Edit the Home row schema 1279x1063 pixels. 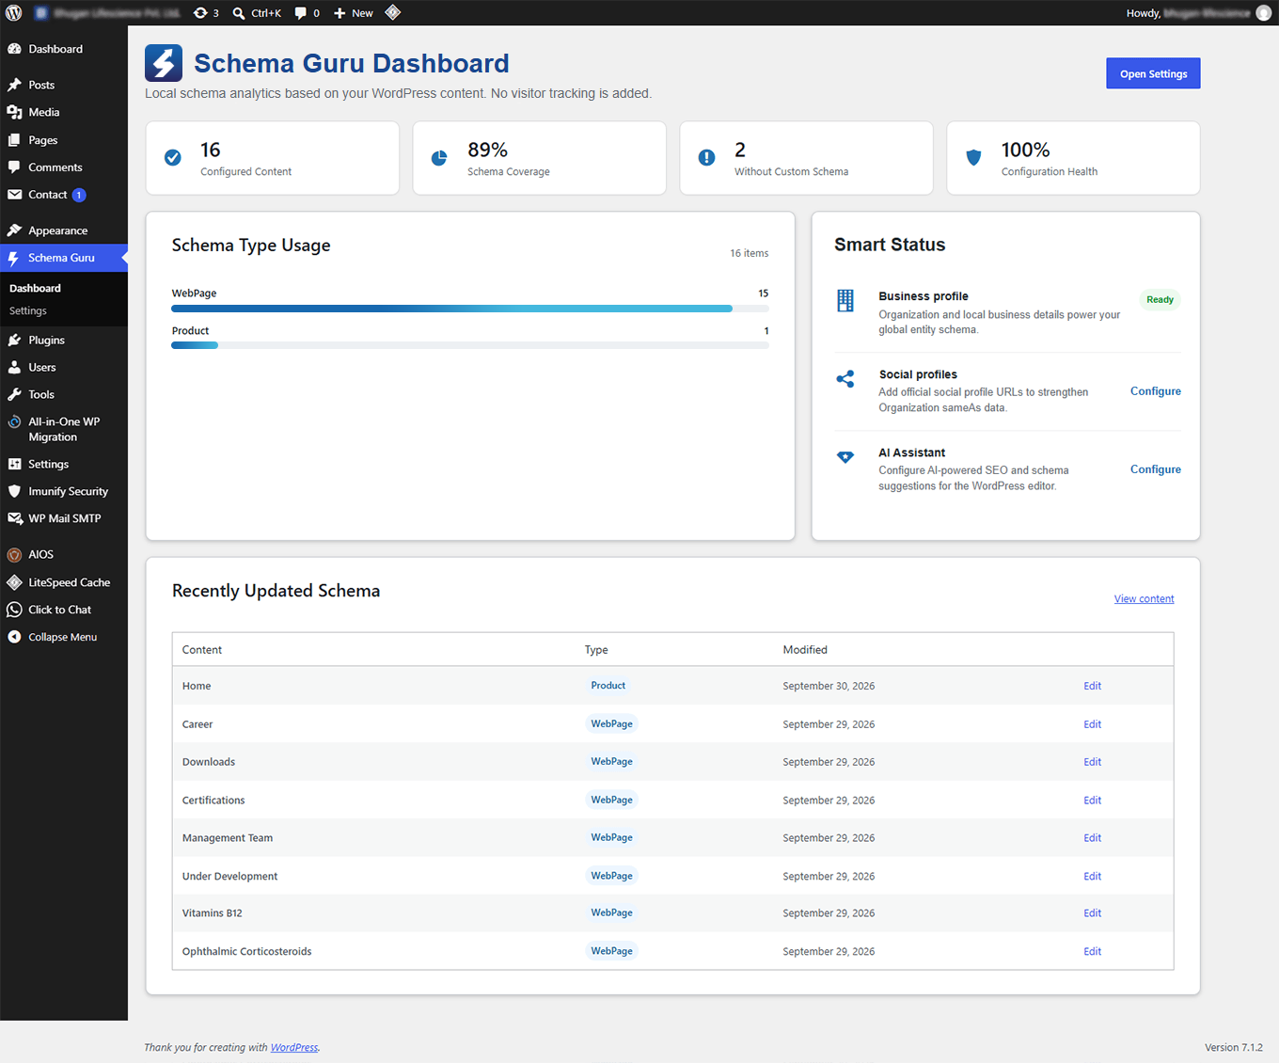click(1092, 686)
